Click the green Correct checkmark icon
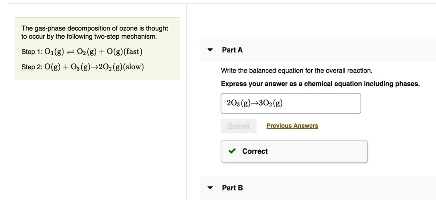This screenshot has height=200, width=436. [232, 151]
